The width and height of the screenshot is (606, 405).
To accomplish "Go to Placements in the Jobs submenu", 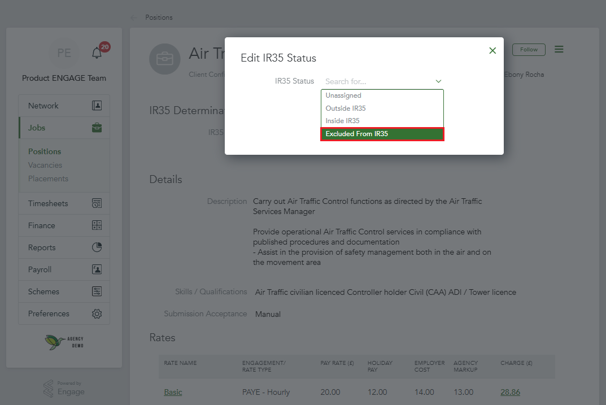I will (x=48, y=178).
